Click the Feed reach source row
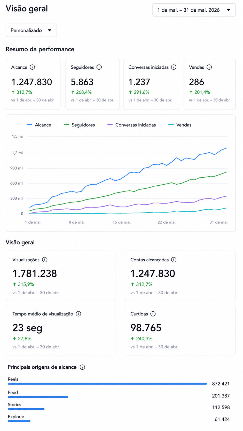 point(119,395)
